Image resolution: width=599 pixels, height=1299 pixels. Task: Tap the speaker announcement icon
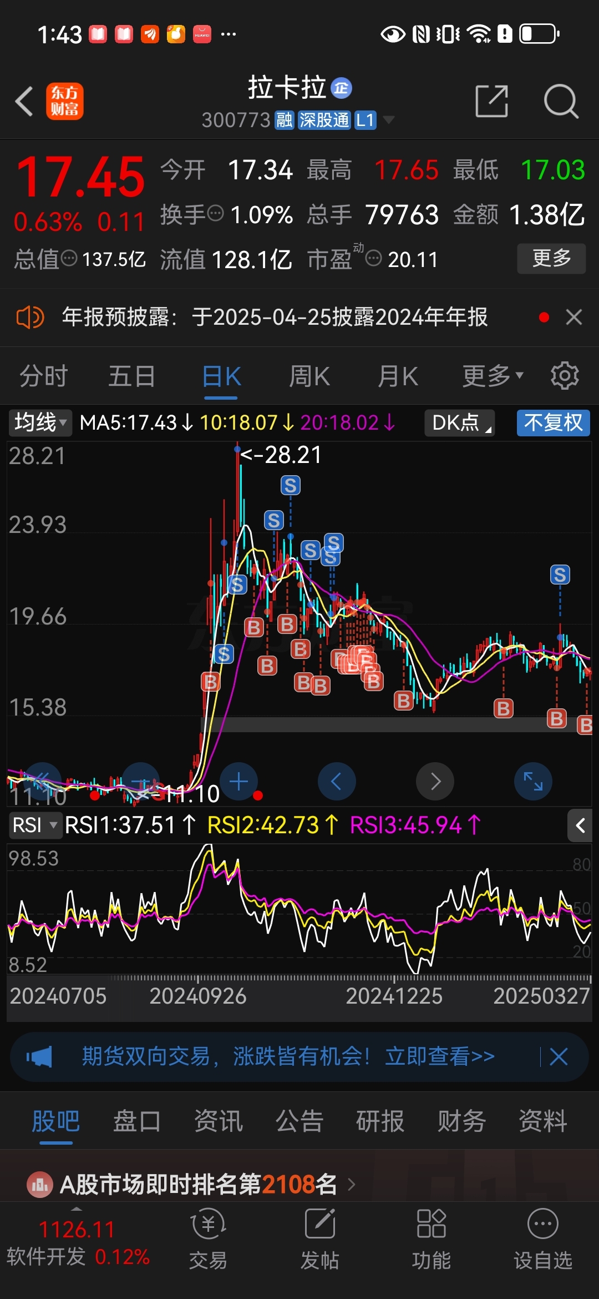30,318
